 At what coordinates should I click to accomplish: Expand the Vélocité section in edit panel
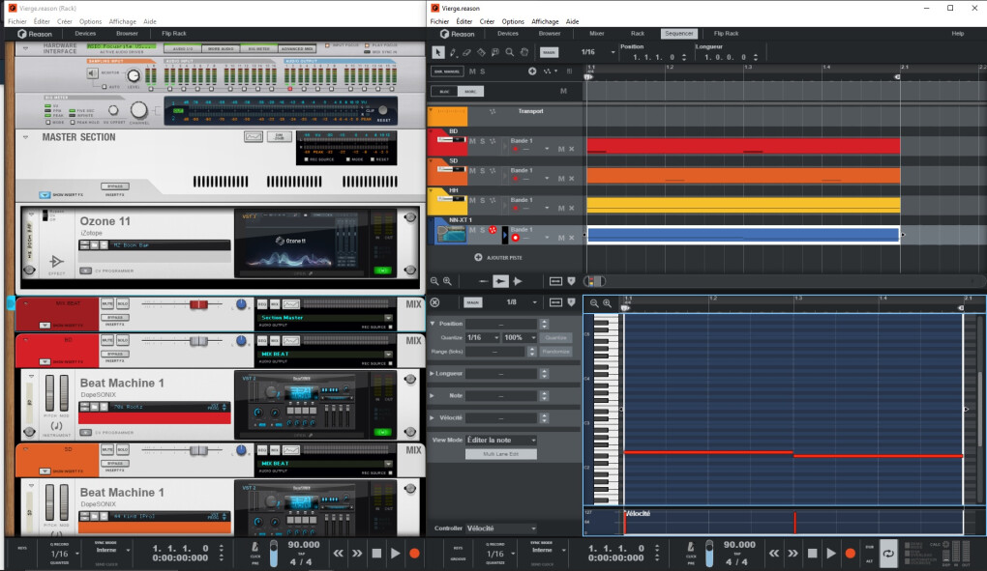pos(433,417)
